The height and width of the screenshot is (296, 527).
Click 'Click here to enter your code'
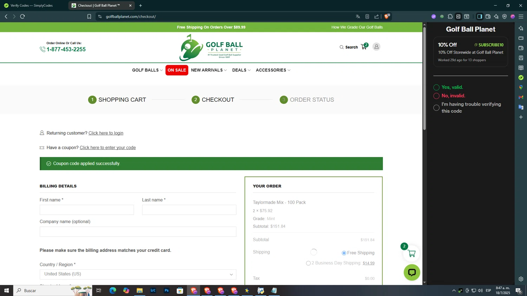point(108,148)
